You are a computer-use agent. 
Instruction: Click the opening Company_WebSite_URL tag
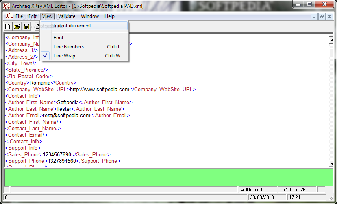38,89
